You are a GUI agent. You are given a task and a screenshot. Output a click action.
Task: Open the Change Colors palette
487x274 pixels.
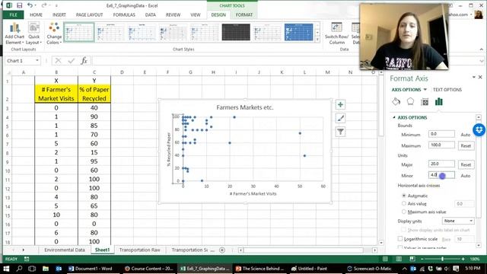pos(54,33)
